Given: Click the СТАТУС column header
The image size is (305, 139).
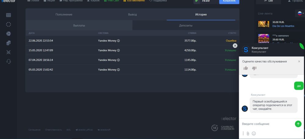Looking at the screenshot, I should click(x=232, y=33).
